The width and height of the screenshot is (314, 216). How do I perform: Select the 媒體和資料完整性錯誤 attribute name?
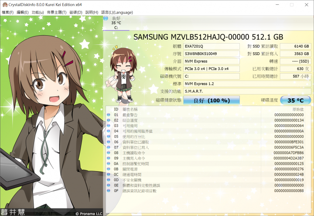click(141, 185)
